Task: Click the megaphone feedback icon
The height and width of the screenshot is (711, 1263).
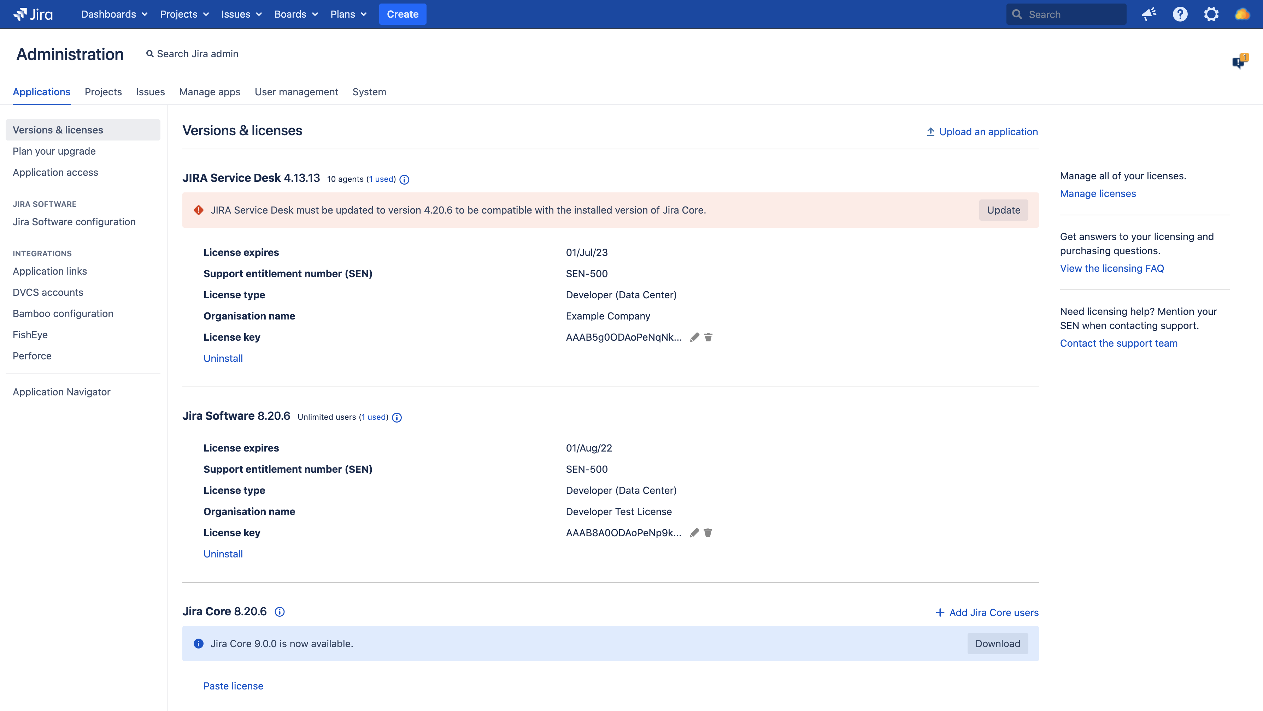Action: click(1149, 14)
